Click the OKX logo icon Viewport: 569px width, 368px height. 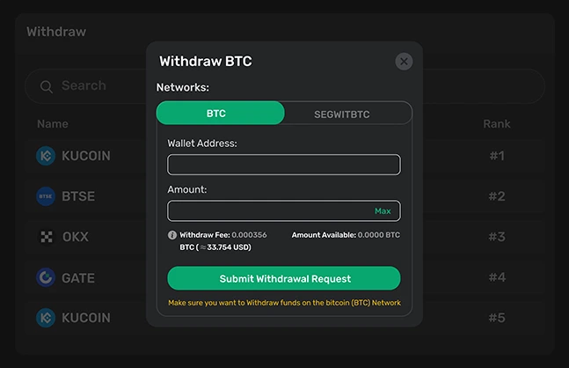[46, 237]
